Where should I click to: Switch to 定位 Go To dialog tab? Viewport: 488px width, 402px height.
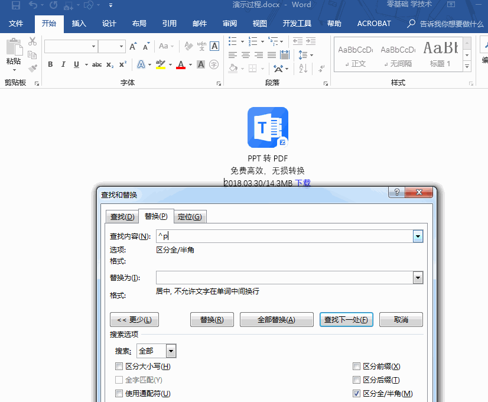click(x=190, y=217)
